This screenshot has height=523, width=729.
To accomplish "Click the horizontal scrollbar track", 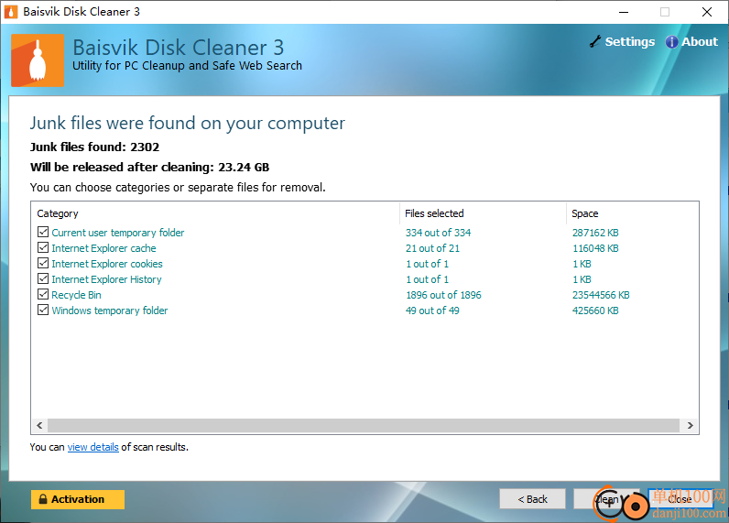I will [364, 425].
